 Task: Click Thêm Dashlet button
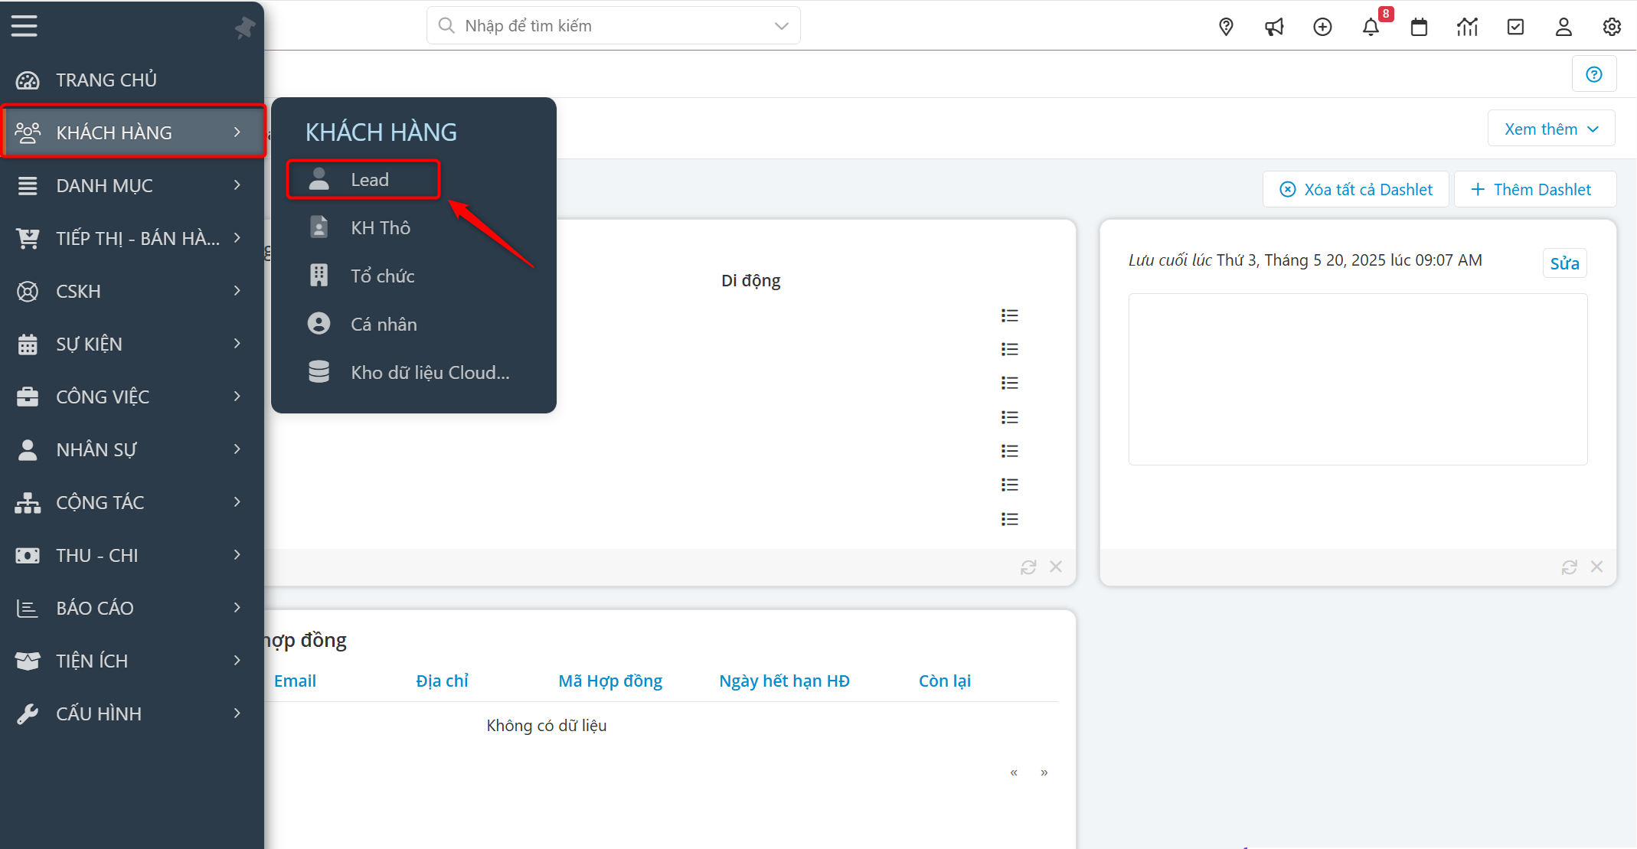click(1532, 189)
